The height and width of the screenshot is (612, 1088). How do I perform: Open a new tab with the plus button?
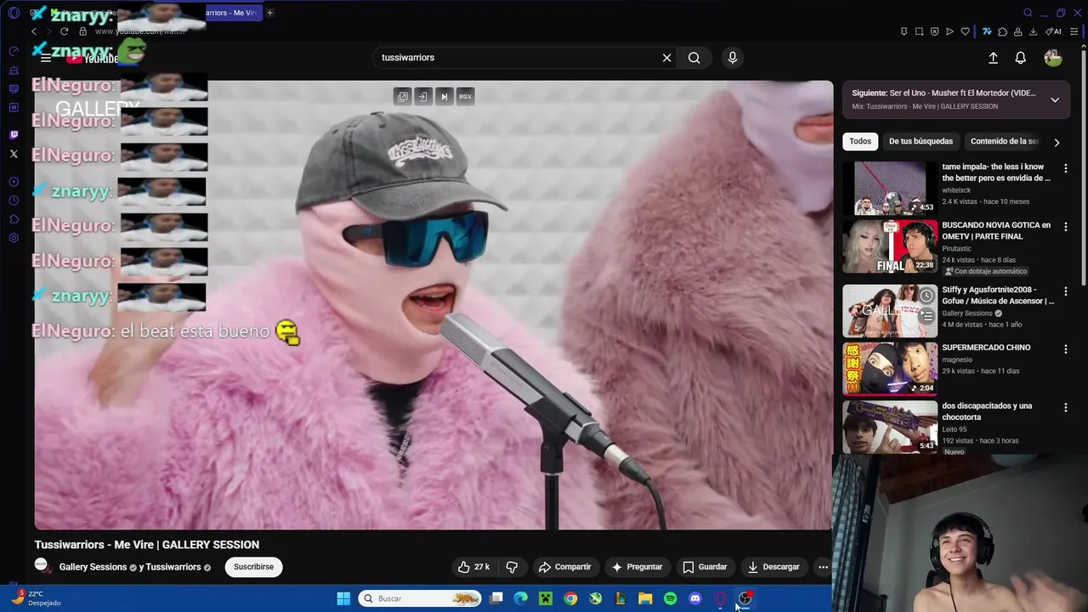(x=269, y=13)
